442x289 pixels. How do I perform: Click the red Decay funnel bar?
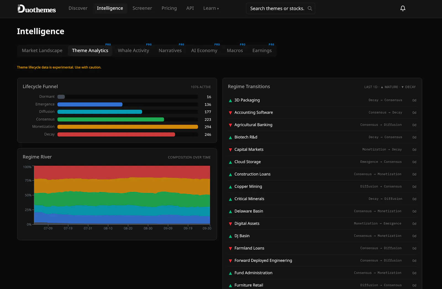click(x=116, y=135)
